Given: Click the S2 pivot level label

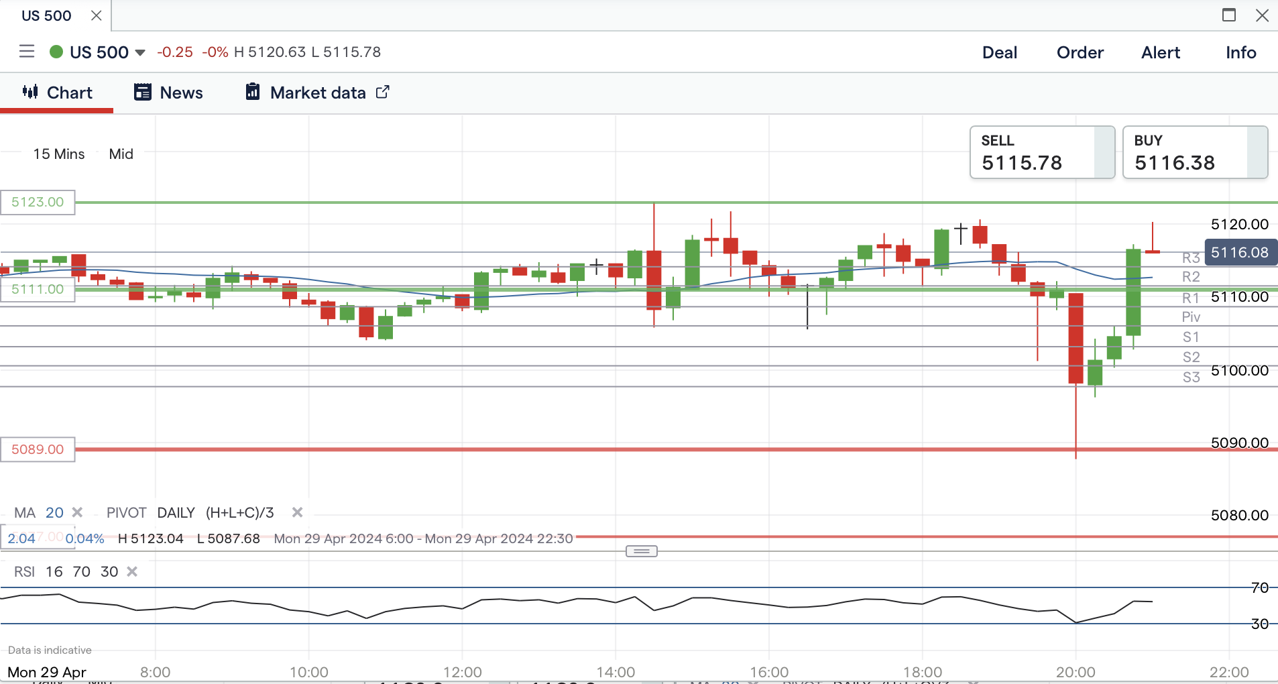Looking at the screenshot, I should [x=1191, y=357].
